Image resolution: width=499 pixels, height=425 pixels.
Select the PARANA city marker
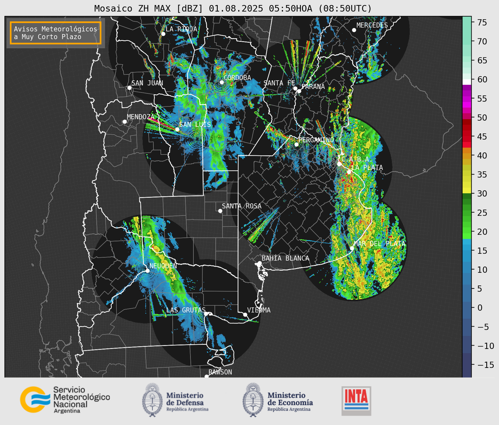point(299,91)
